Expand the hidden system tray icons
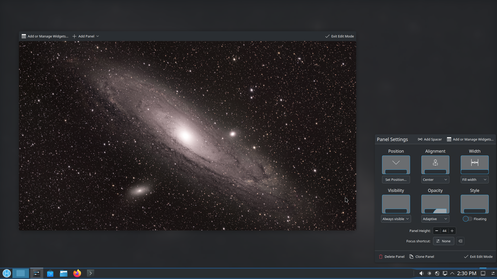The width and height of the screenshot is (497, 279). click(x=452, y=273)
